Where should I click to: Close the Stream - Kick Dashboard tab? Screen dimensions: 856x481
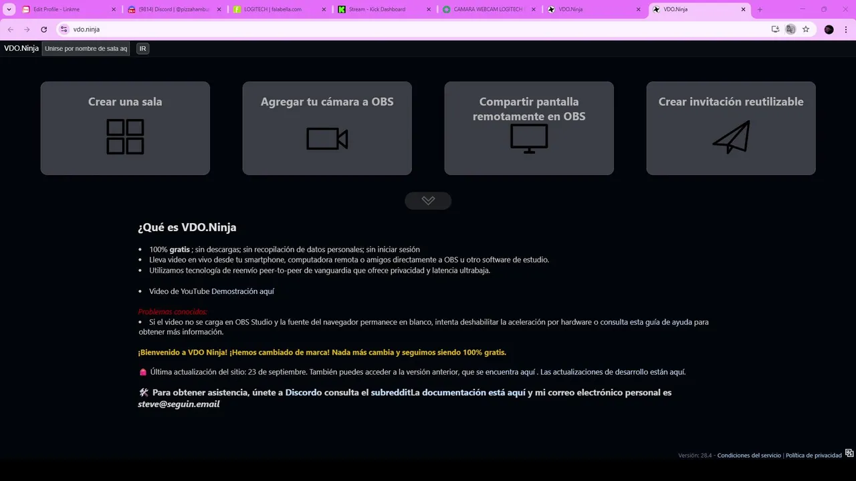[429, 9]
